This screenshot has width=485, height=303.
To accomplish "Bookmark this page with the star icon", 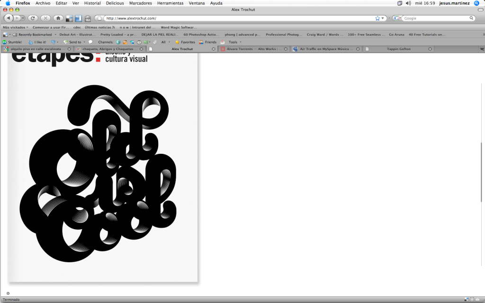I will (x=377, y=18).
